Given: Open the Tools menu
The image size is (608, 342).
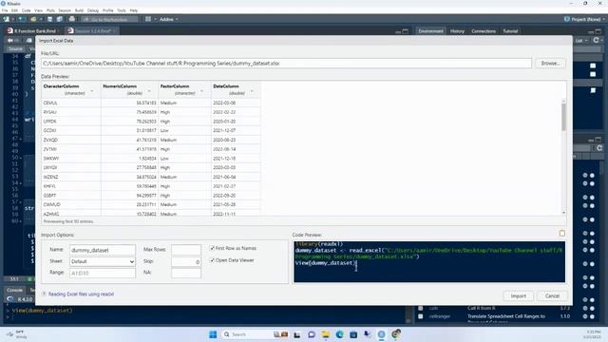Looking at the screenshot, I should click(122, 10).
